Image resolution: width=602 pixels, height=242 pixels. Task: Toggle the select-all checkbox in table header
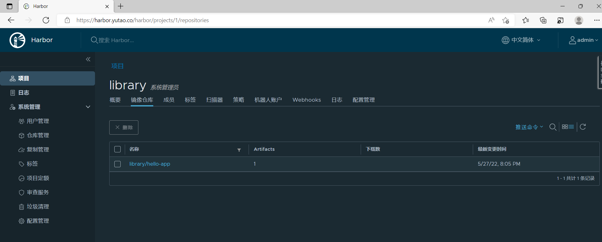117,149
